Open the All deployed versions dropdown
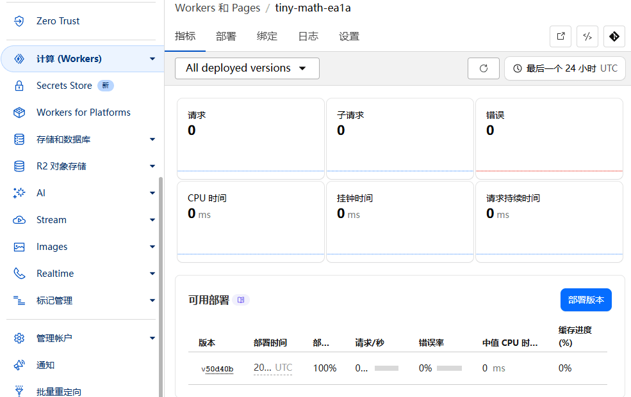This screenshot has height=397, width=631. tap(247, 68)
